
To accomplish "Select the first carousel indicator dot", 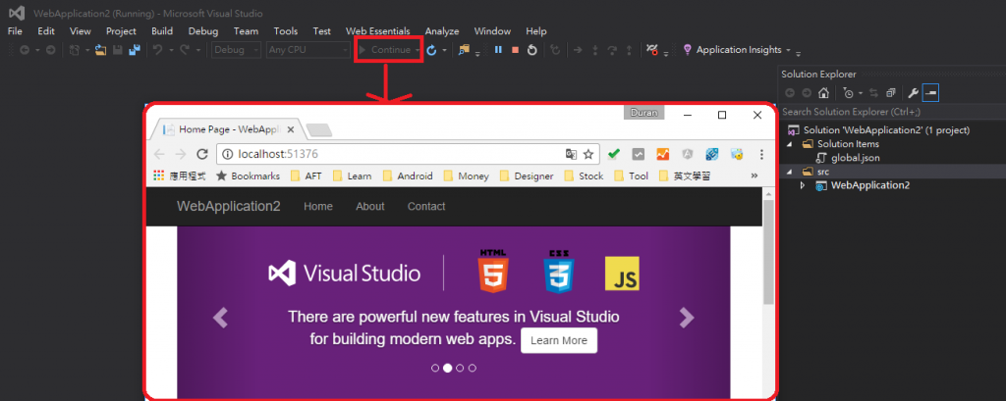I will coord(435,368).
